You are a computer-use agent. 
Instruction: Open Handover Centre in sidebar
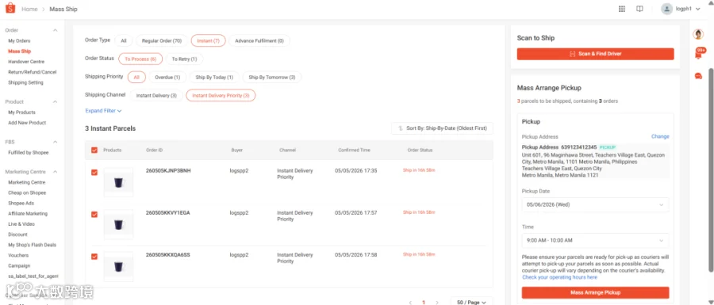(x=26, y=62)
